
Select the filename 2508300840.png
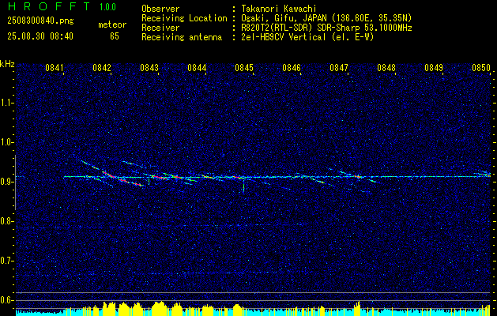point(40,21)
